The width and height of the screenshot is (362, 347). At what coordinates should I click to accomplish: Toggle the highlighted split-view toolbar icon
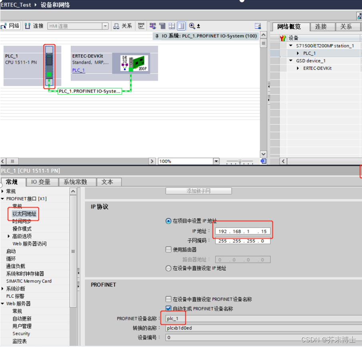(181, 26)
